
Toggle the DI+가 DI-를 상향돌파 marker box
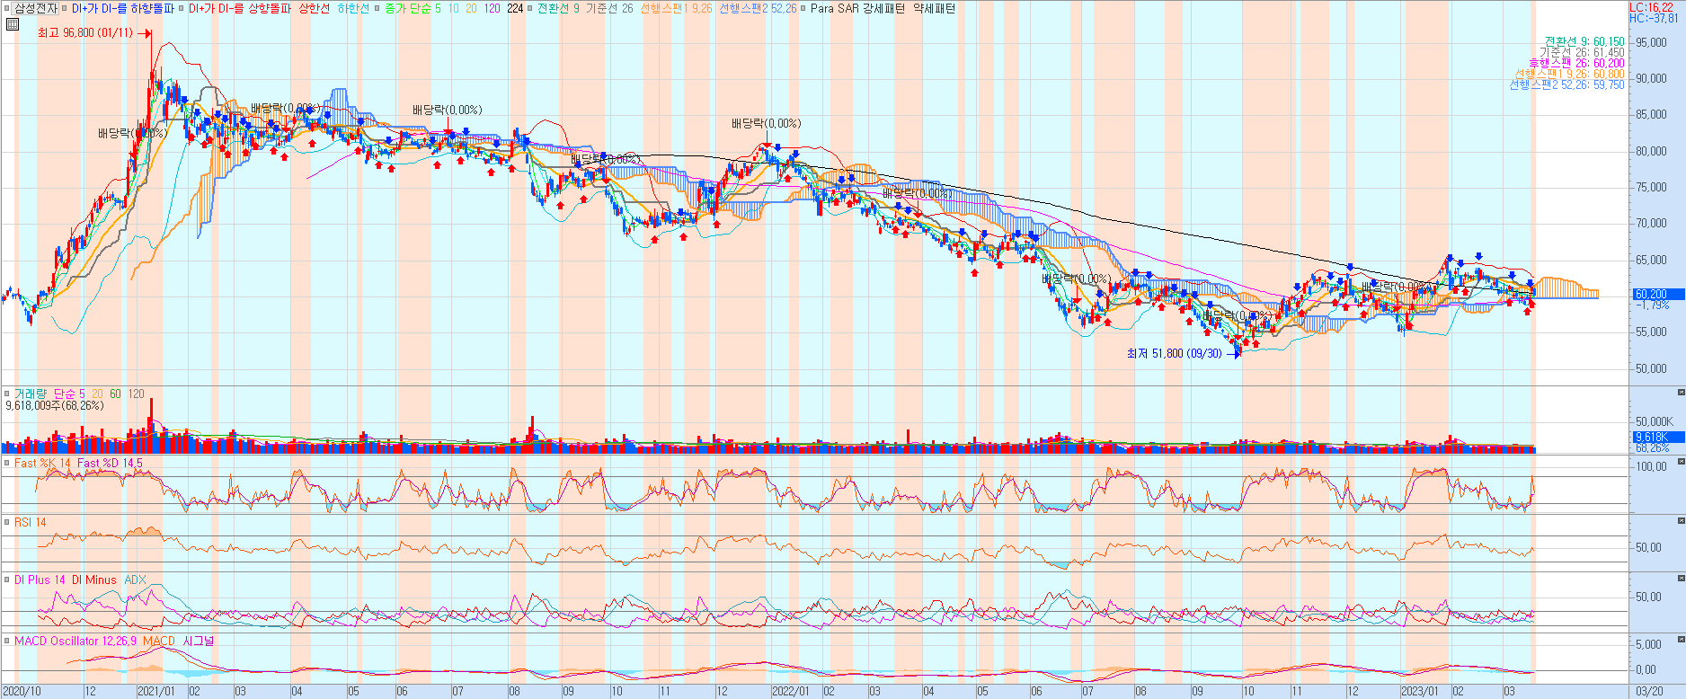tap(182, 9)
